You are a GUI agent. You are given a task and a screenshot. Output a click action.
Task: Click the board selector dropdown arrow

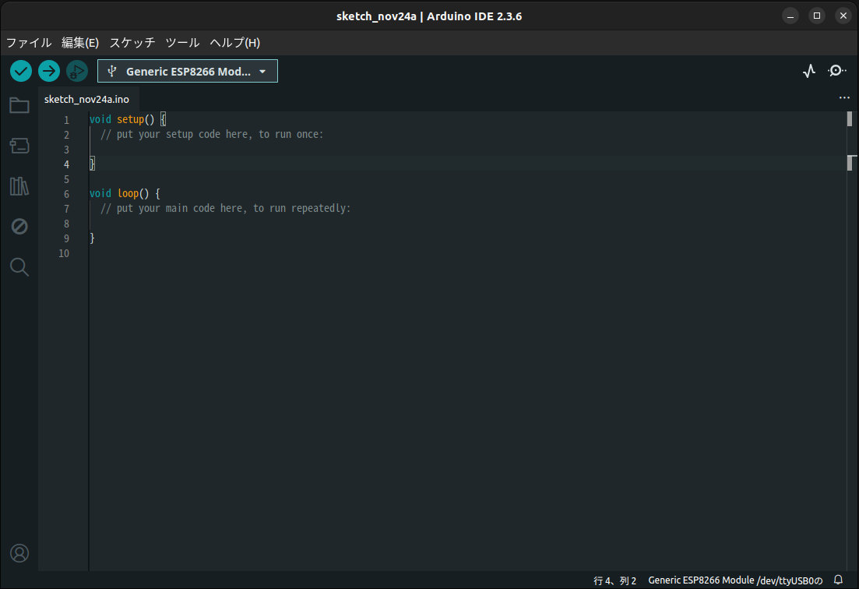point(262,71)
